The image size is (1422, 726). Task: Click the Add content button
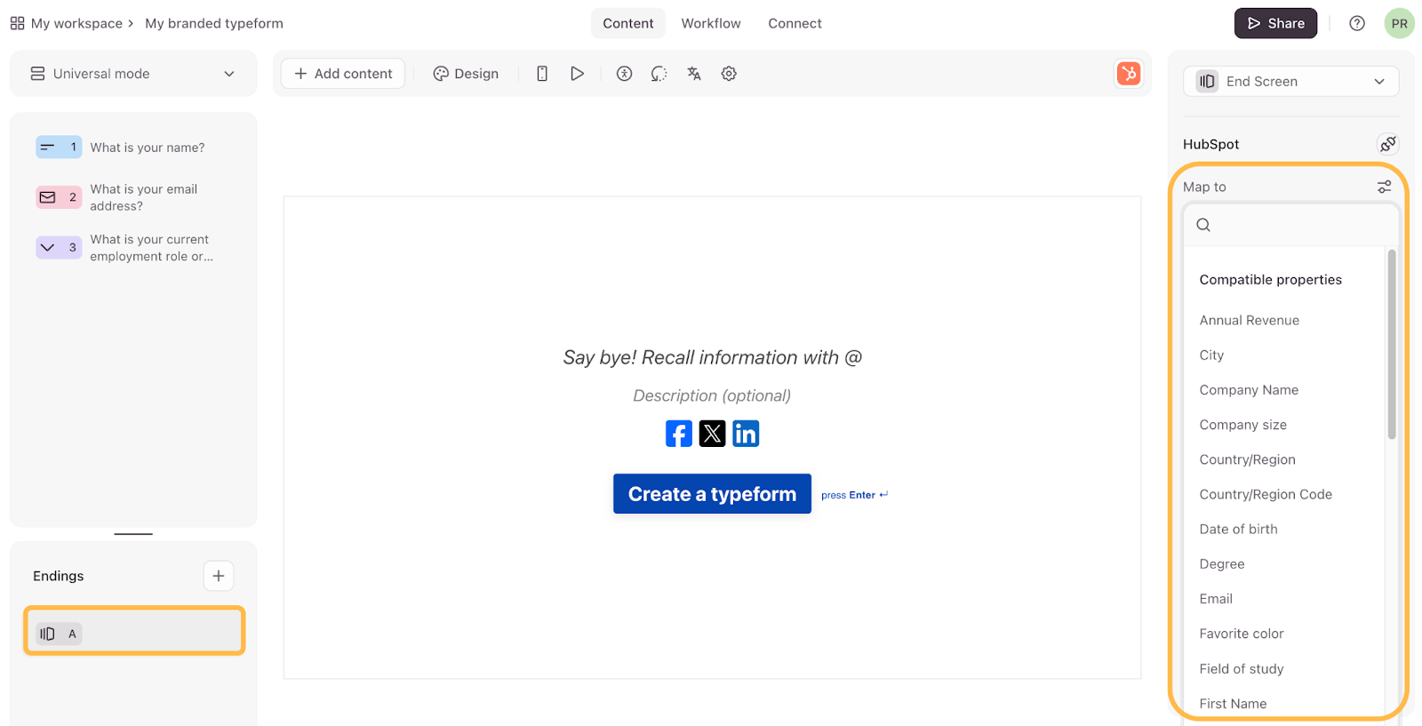tap(343, 74)
